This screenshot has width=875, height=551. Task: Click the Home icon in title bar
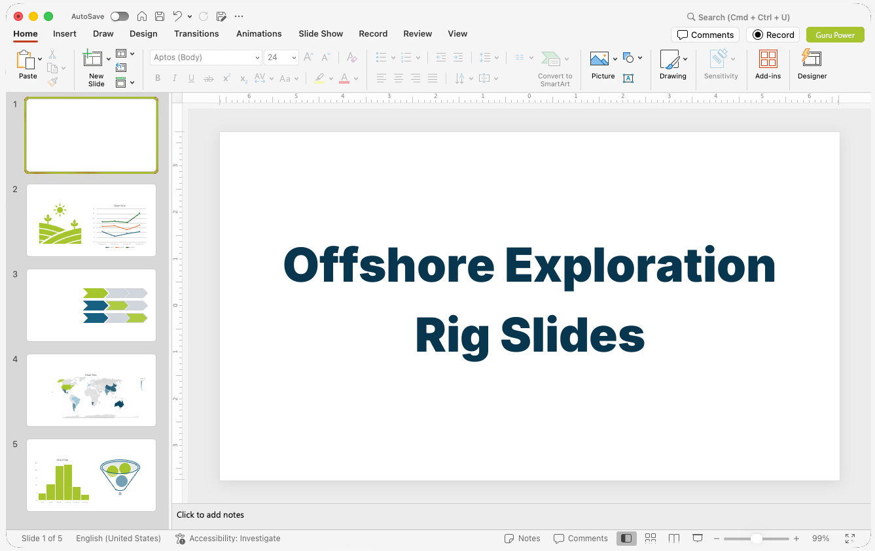click(x=142, y=16)
